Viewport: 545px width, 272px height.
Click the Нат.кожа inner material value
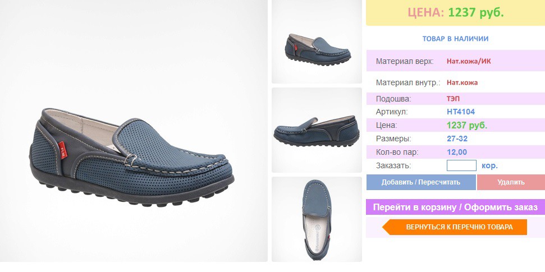[x=462, y=82]
